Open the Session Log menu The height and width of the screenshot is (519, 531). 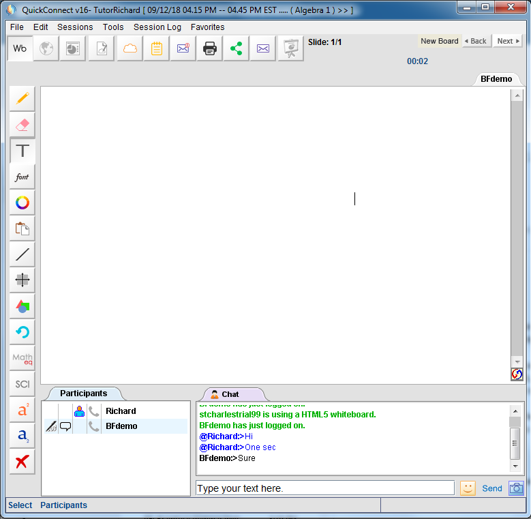pyautogui.click(x=157, y=27)
